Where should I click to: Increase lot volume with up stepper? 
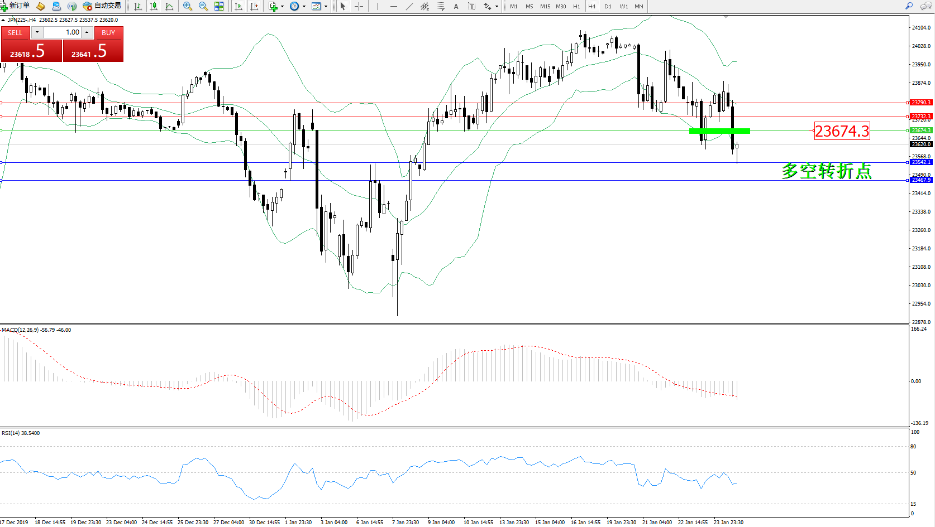point(87,32)
